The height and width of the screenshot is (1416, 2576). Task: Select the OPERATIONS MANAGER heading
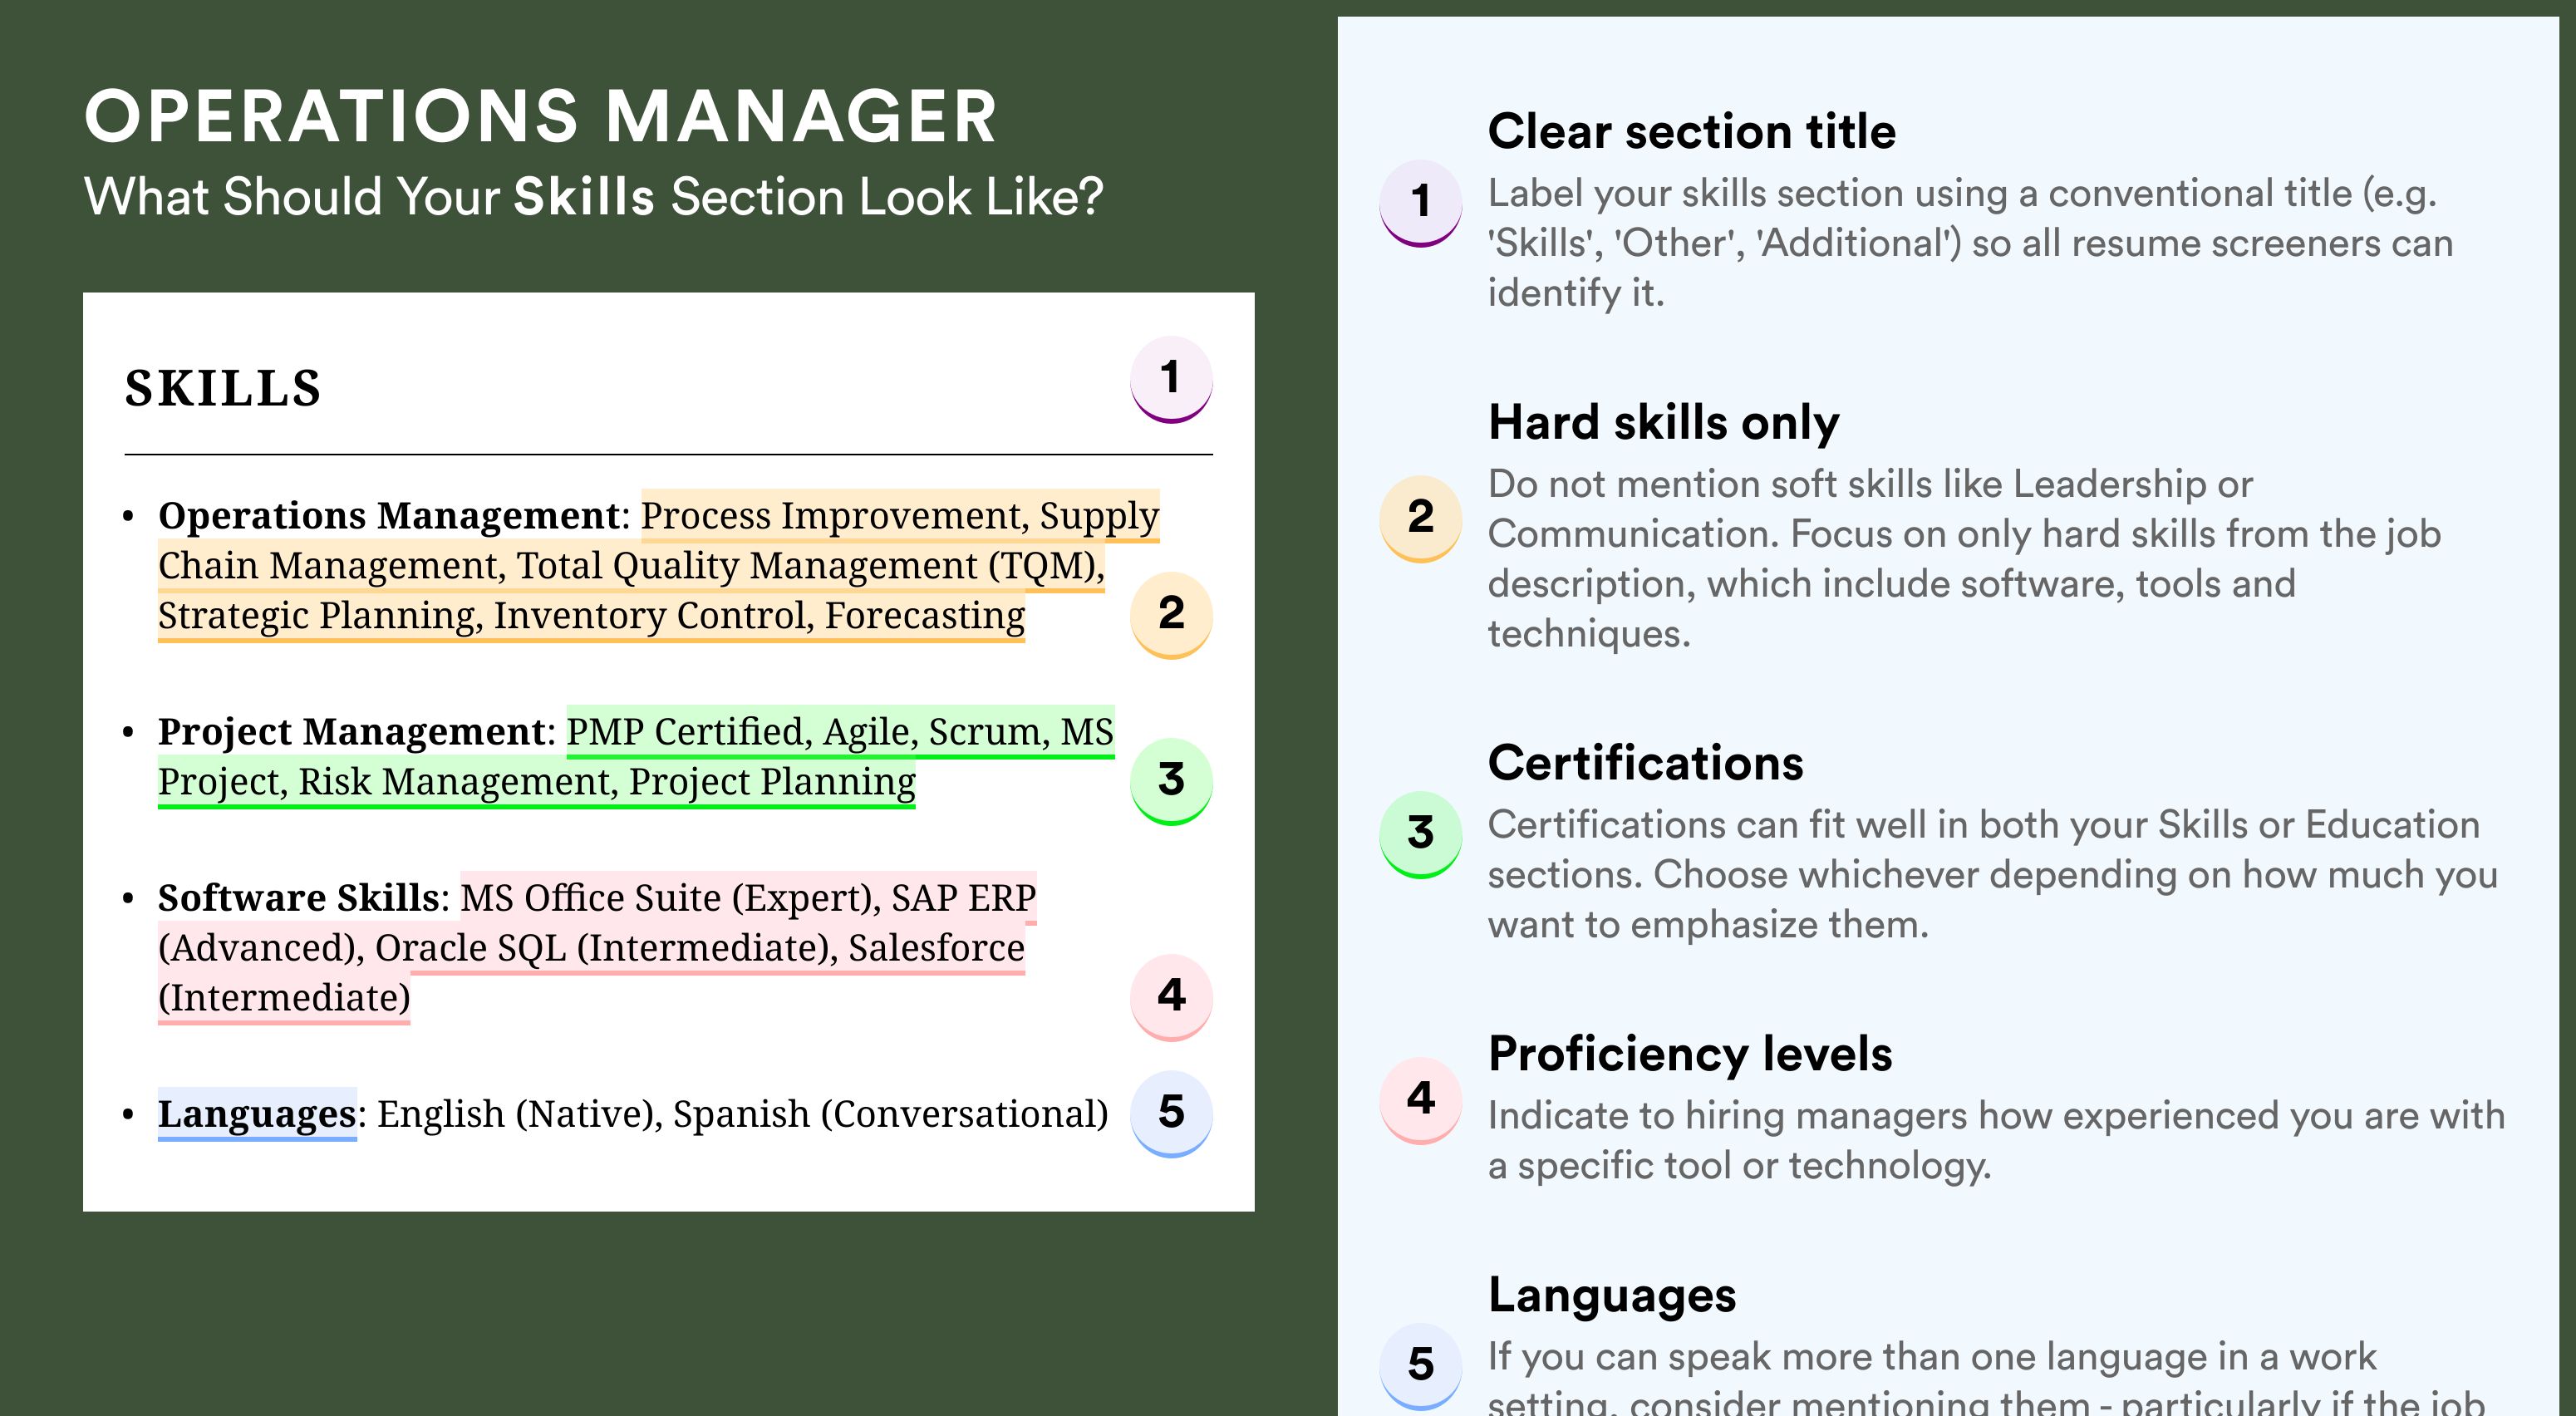pyautogui.click(x=541, y=117)
